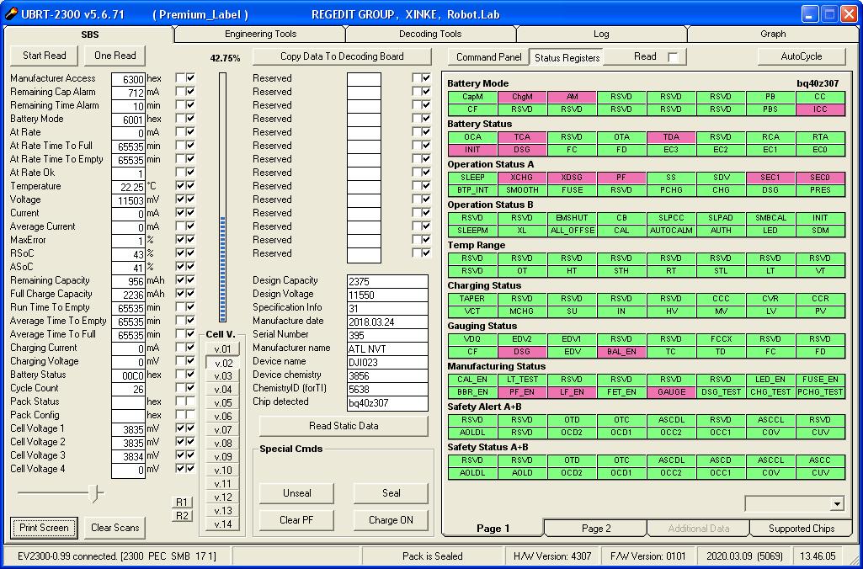Click the Print Screen button
Screen dimensions: 863x569
(x=44, y=528)
